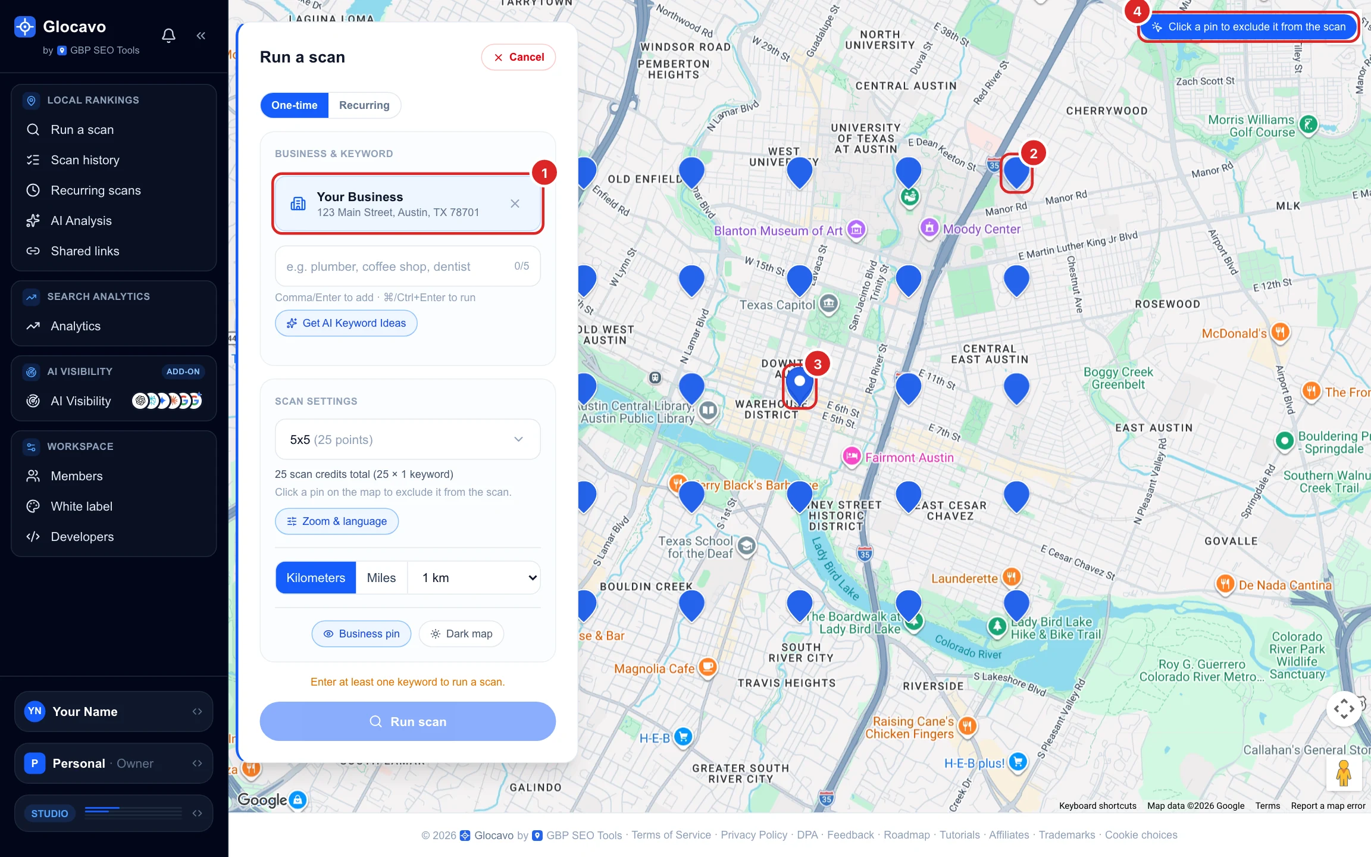Click McDonald's restaurant marker icon

[1281, 332]
